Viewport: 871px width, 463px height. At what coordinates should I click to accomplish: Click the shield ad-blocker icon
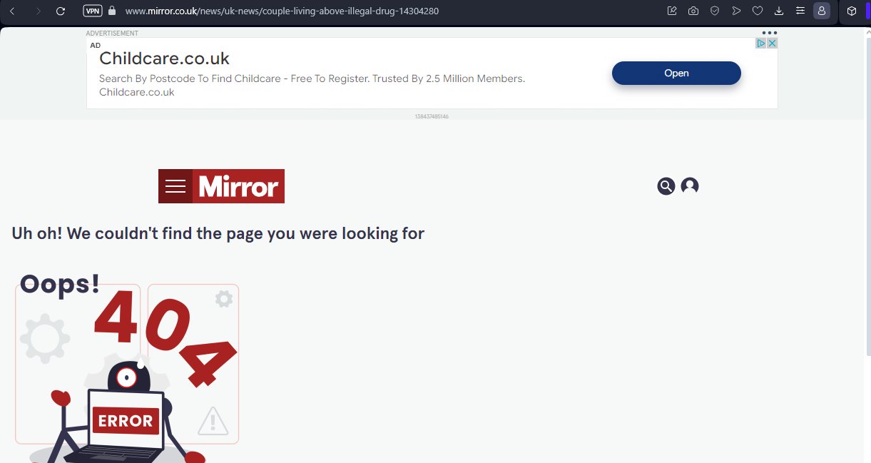[x=715, y=11]
